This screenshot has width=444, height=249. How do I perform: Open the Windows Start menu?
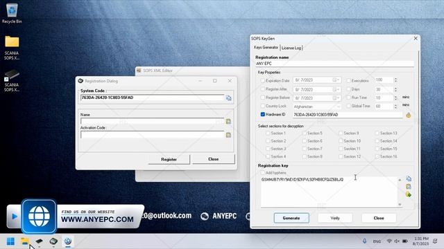click(x=11, y=241)
